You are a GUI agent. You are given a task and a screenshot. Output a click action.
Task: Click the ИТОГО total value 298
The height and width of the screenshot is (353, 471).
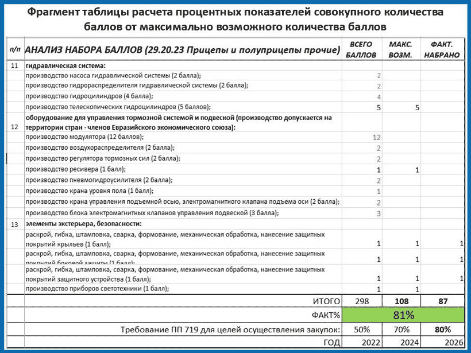click(x=364, y=300)
